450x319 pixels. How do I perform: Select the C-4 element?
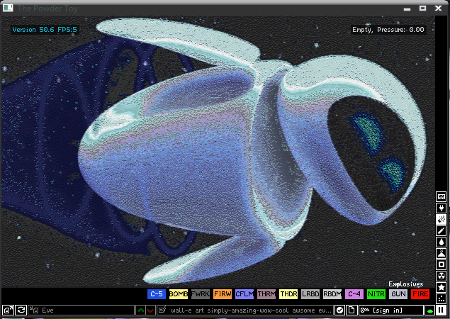click(x=354, y=294)
